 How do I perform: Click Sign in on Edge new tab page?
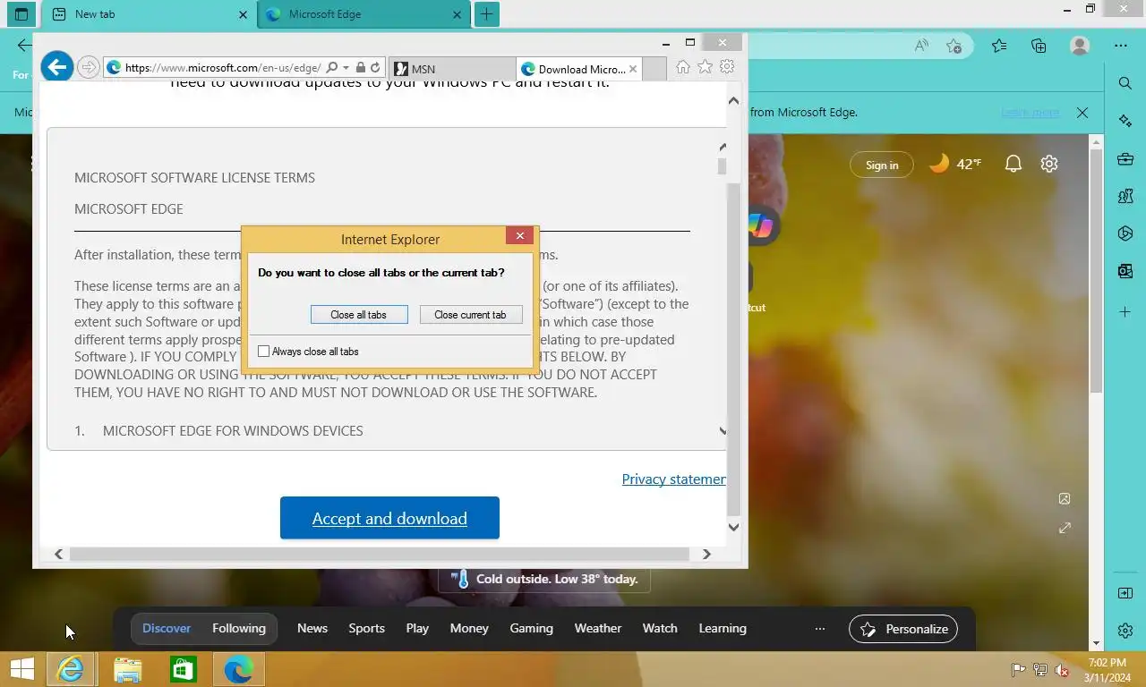click(x=882, y=165)
